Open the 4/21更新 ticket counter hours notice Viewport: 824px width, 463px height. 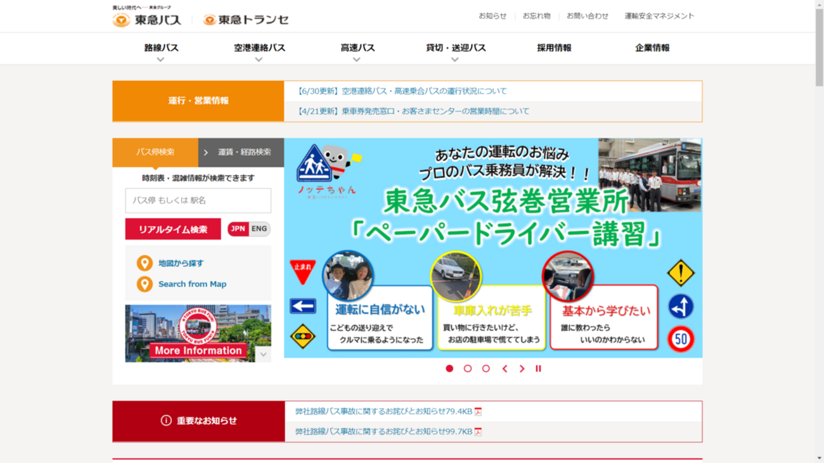pyautogui.click(x=413, y=111)
